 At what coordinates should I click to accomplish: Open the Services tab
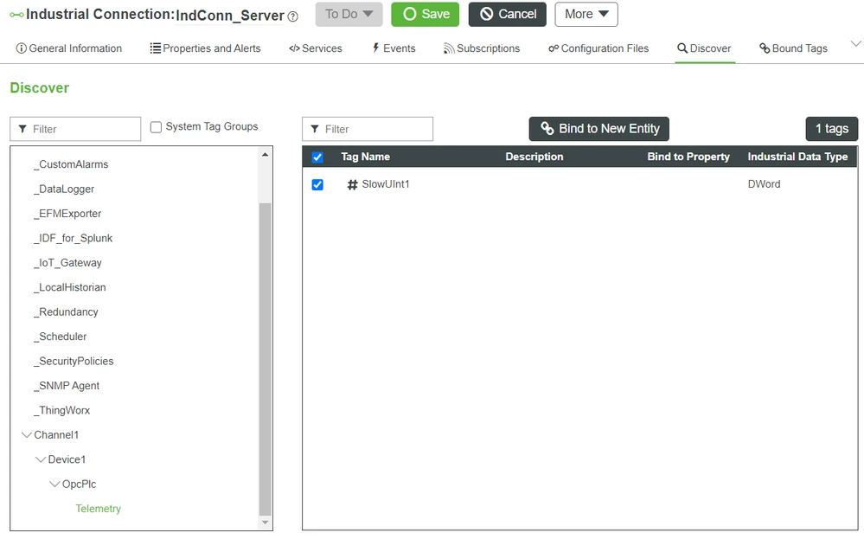click(315, 48)
